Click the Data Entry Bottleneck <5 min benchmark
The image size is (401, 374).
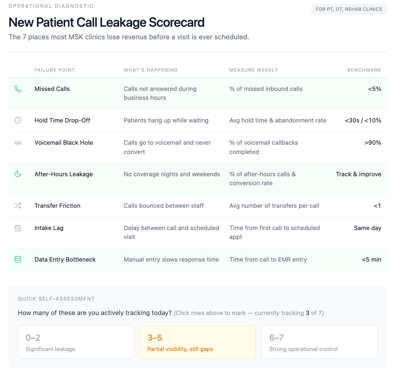[x=371, y=259]
